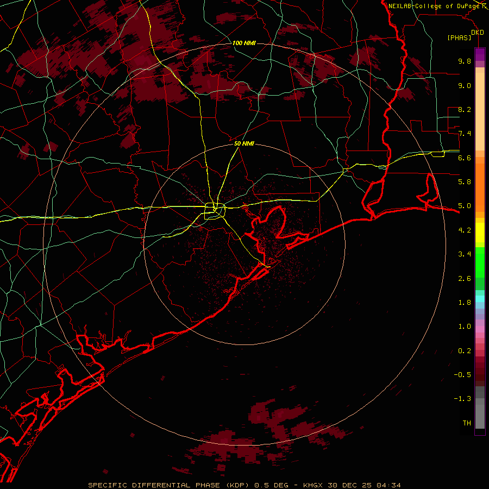Click the 7.4 legend value

(465, 134)
